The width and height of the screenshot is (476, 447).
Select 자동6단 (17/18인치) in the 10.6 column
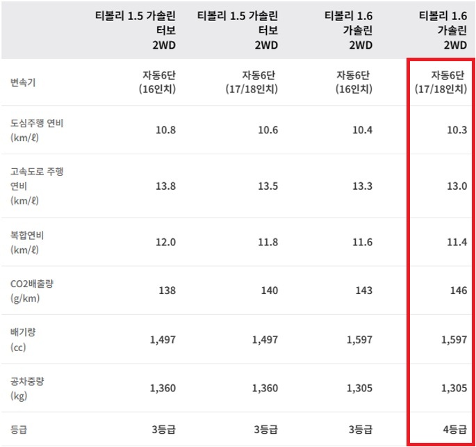(252, 82)
